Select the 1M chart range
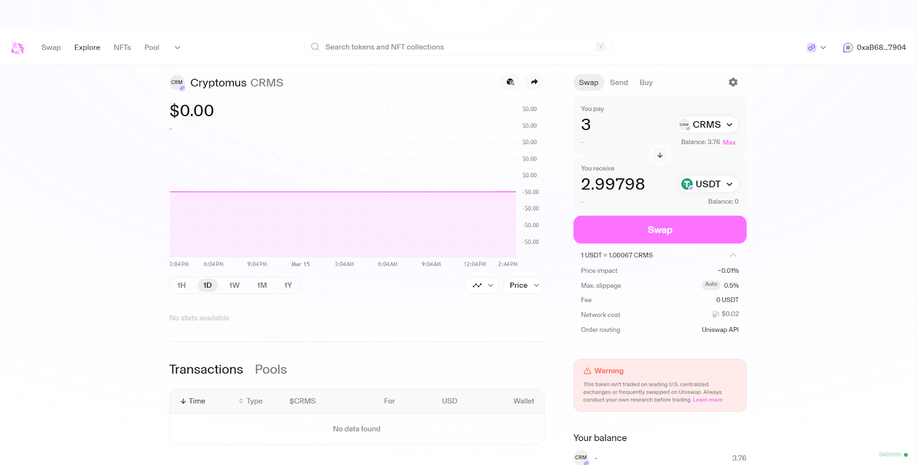916x465 pixels. point(262,285)
